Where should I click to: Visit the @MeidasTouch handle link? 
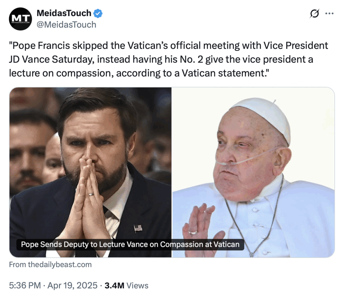66,25
